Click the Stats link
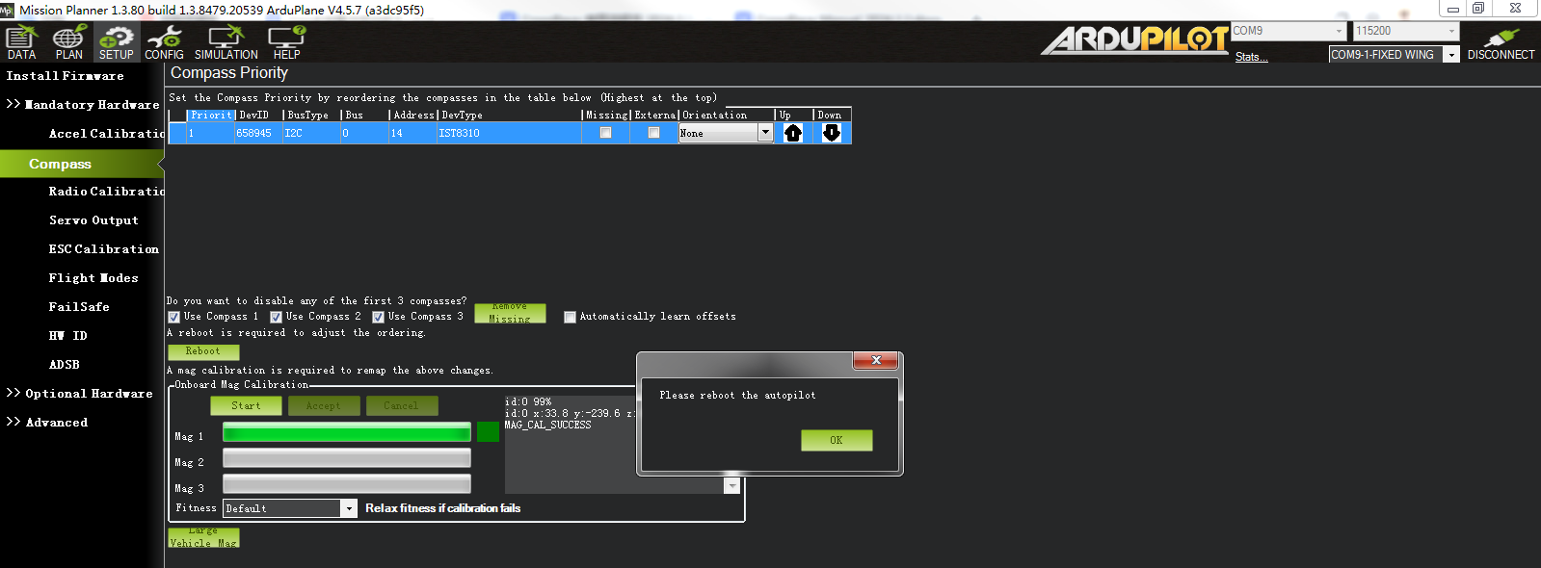 1251,57
